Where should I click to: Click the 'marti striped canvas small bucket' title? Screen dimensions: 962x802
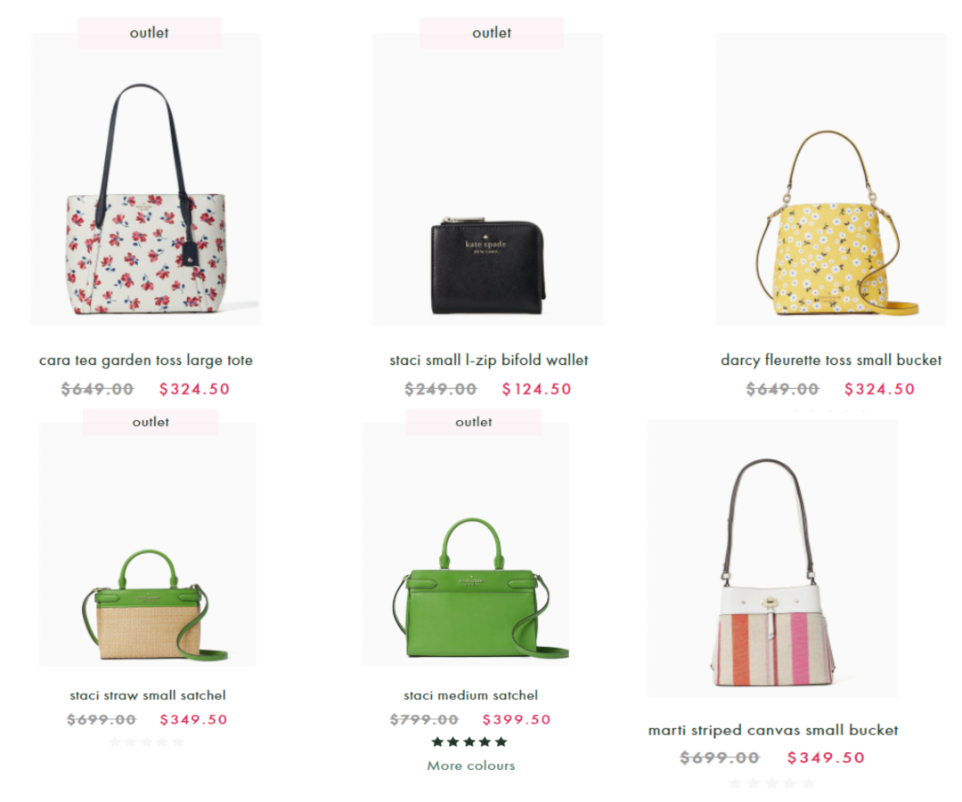click(x=773, y=730)
